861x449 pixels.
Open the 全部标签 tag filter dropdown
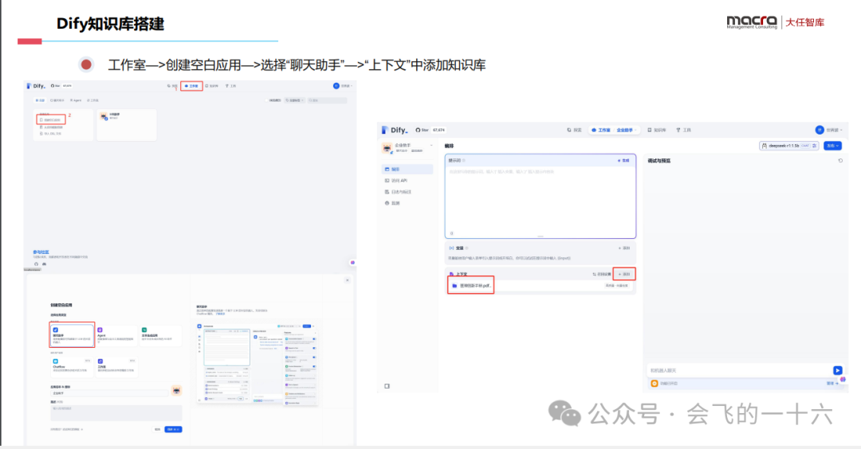point(295,100)
